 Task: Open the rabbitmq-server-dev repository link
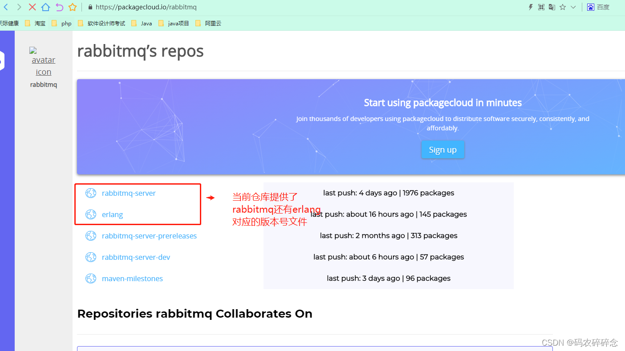click(x=136, y=257)
